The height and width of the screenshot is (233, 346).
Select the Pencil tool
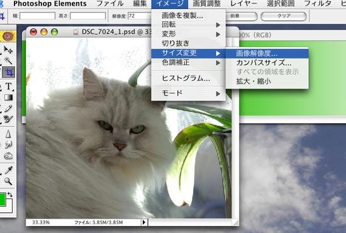(x=8, y=109)
